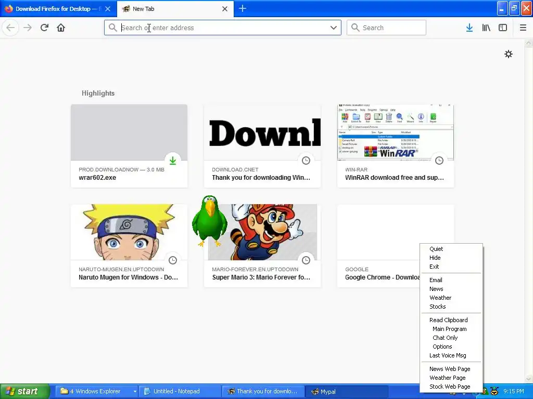Click the clock icon on Naruto Mugen card
This screenshot has width=533, height=399.
(x=173, y=260)
